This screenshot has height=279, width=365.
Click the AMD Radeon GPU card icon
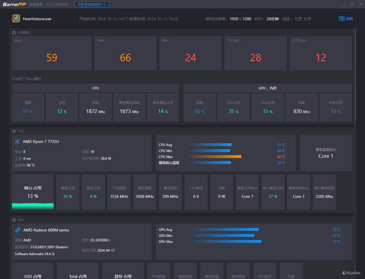click(18, 230)
